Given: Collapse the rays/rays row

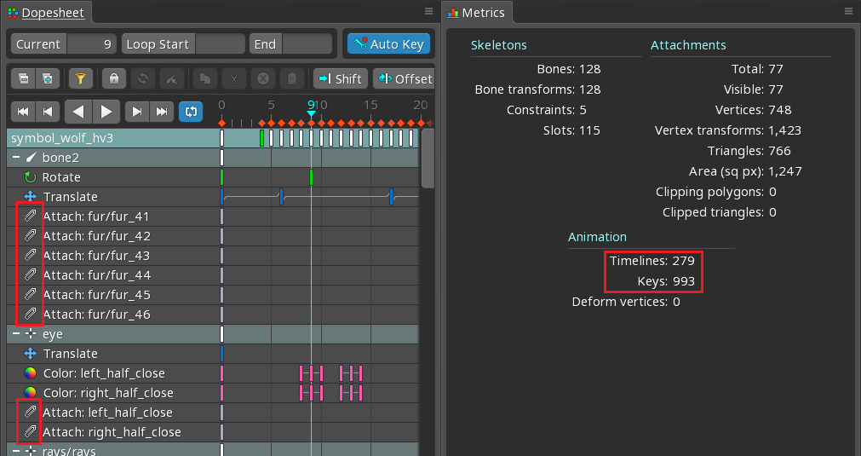Looking at the screenshot, I should coord(16,451).
